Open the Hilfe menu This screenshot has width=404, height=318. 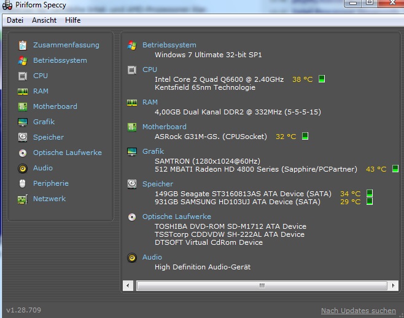[72, 20]
